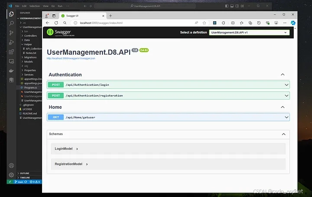
Task: Open Program.cs in VS Code explorer
Action: tap(30, 87)
